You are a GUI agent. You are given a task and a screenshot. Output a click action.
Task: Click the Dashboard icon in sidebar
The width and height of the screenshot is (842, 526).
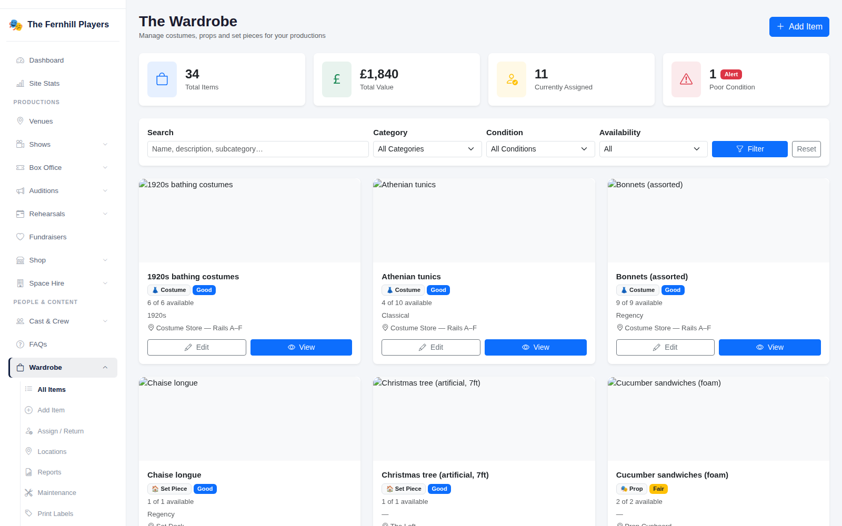pos(20,60)
